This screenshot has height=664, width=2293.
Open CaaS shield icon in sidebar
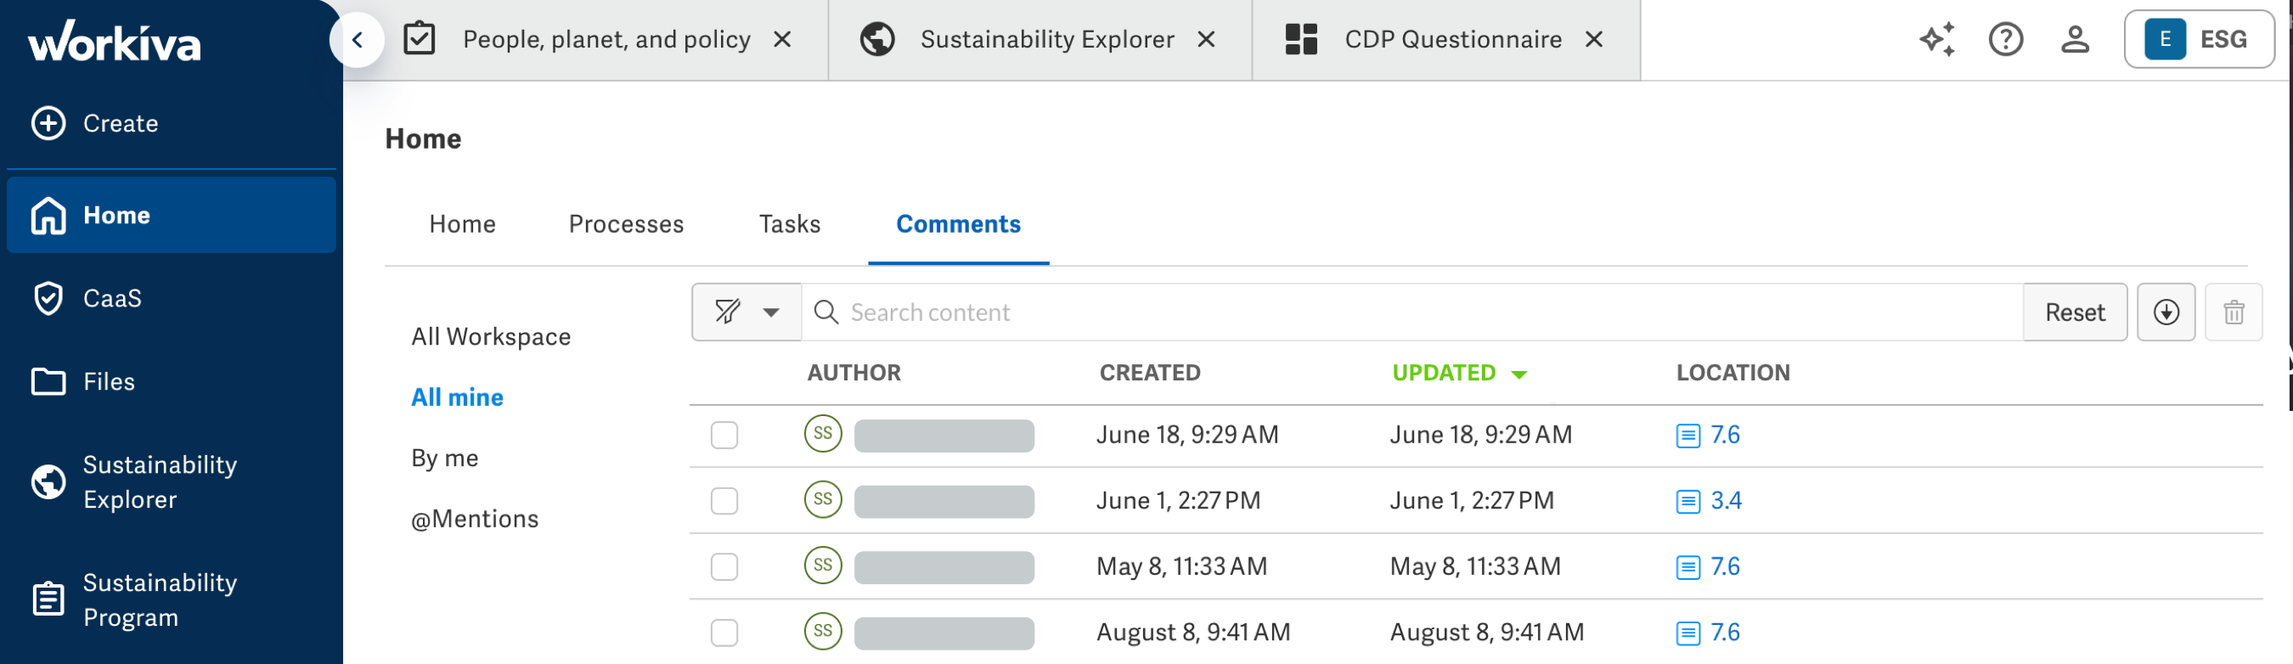coord(48,298)
